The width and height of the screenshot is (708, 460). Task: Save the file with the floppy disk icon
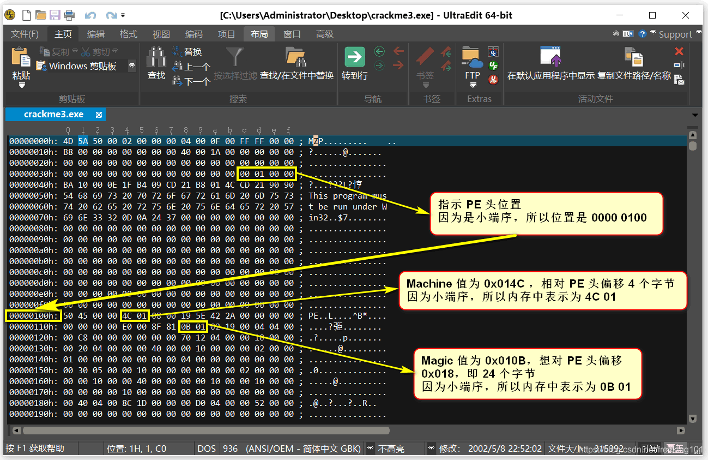[55, 15]
